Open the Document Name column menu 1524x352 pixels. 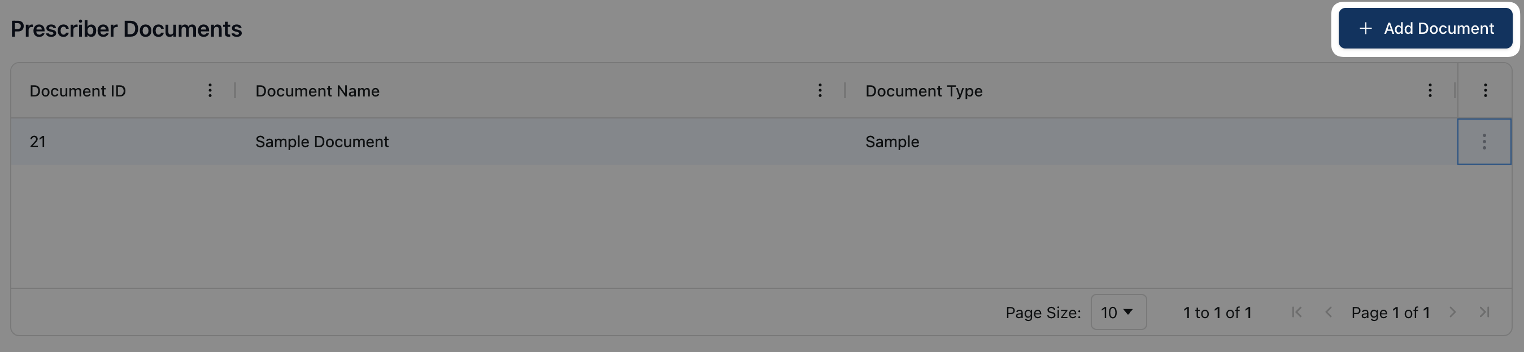(820, 90)
